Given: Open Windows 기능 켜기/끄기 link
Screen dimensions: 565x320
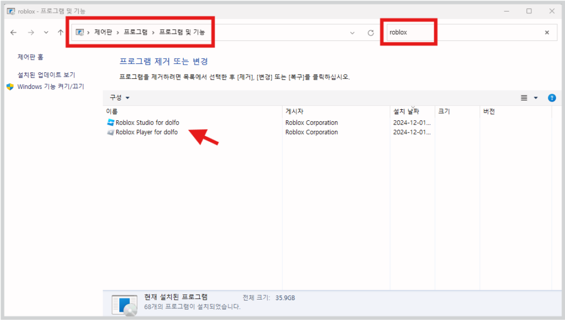Looking at the screenshot, I should pos(50,87).
